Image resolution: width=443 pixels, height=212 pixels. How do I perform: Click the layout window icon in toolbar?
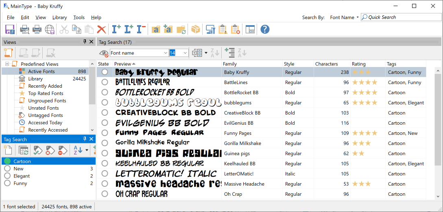click(250, 29)
